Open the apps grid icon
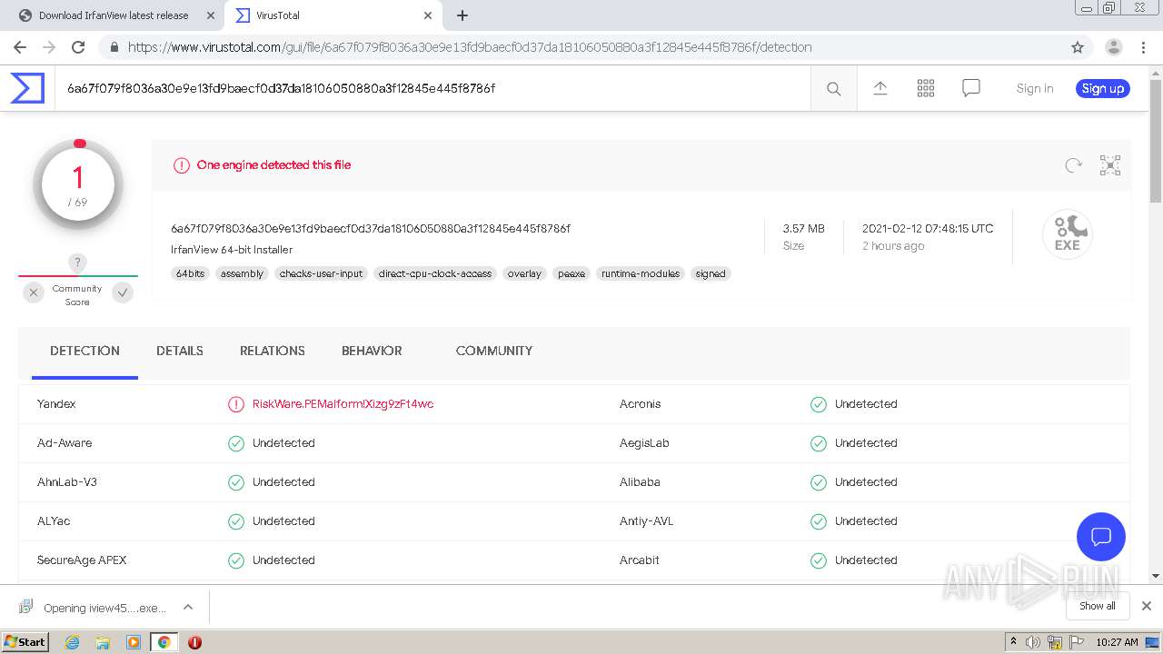 (926, 88)
